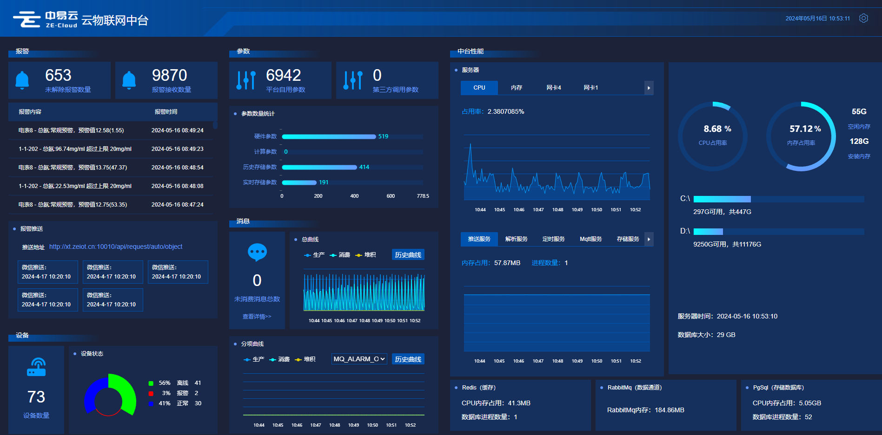Select alarm row dated 08:49:24
This screenshot has height=435, width=882.
click(111, 130)
